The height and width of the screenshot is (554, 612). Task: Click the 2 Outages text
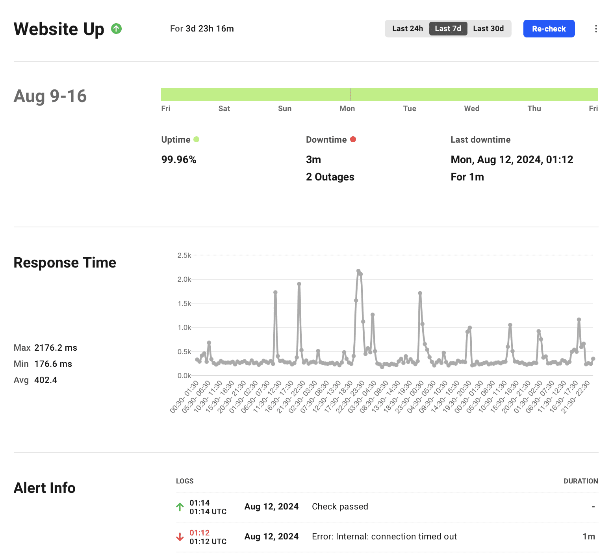(330, 177)
